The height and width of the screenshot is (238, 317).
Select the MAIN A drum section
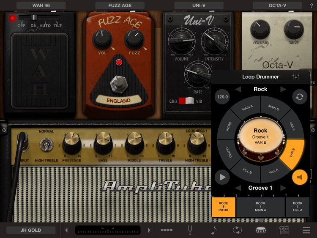coord(247,107)
